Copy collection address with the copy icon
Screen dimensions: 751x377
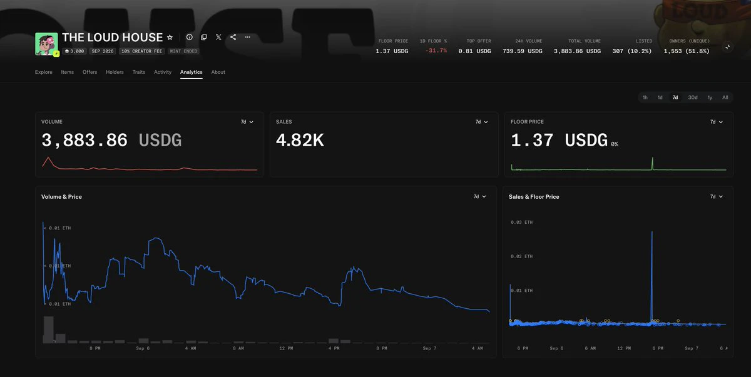tap(204, 38)
